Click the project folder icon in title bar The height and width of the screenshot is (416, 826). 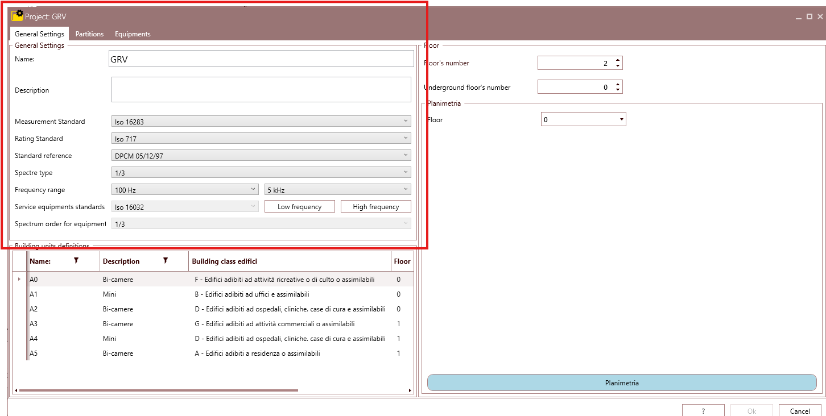[18, 15]
